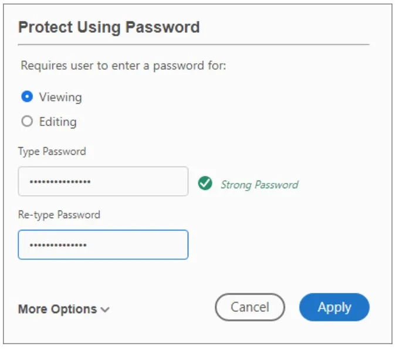Viewport: 396px width, 350px height.
Task: Click the masked dots in Type Password field
Action: (60, 182)
